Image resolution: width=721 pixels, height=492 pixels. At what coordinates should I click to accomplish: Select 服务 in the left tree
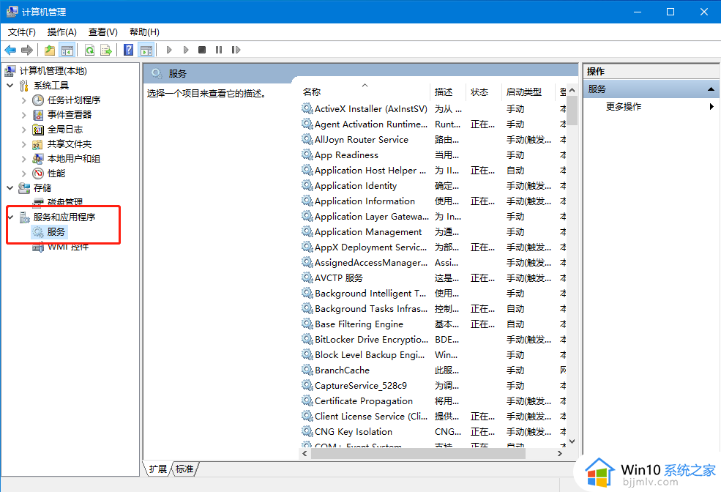point(56,232)
